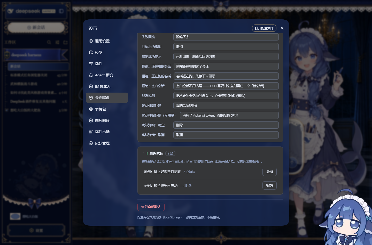Select the text 示例：摸鱼躺平不想动
This screenshot has width=372, height=245.
[x=161, y=185]
